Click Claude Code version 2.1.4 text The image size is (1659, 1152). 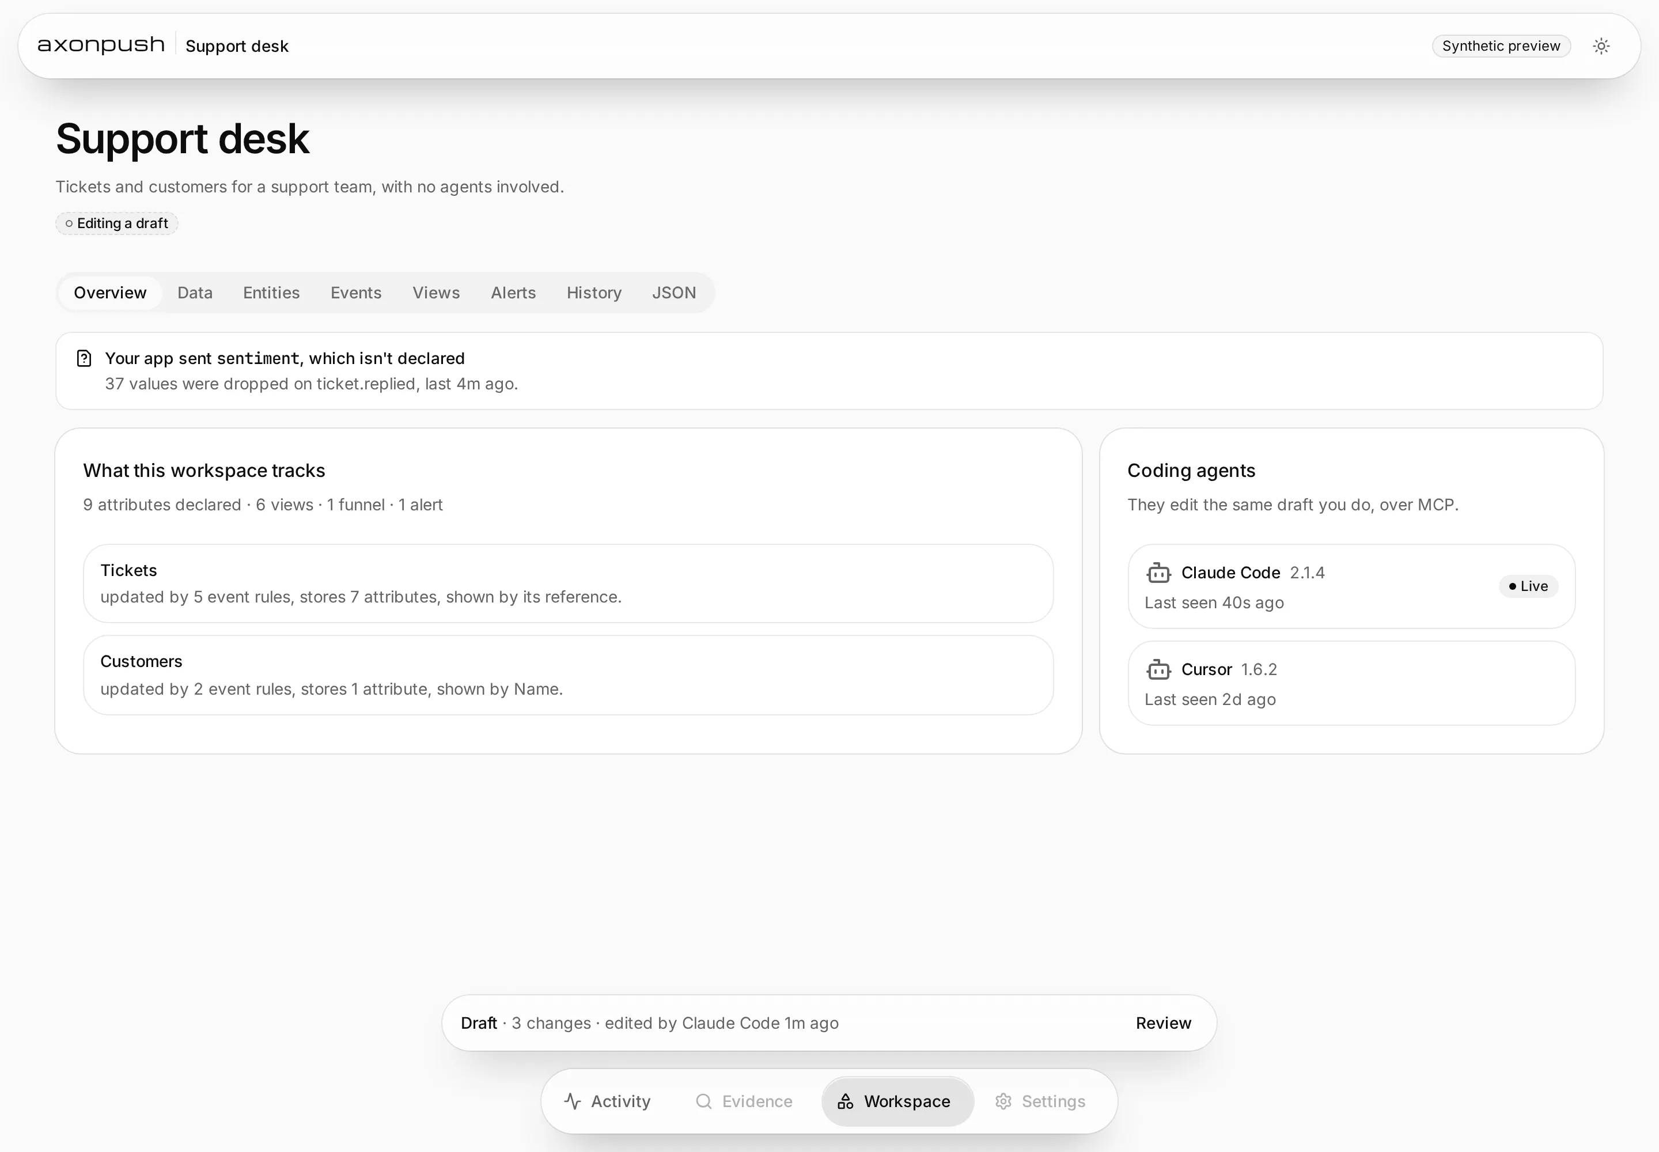[x=1306, y=573]
